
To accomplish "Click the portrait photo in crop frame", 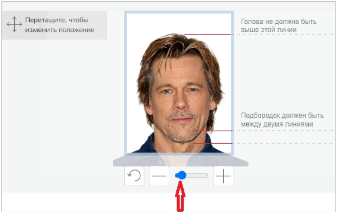I will 179,83.
